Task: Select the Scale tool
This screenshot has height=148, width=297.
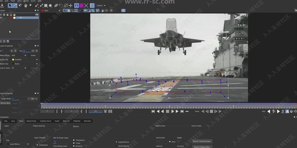Action: coord(66,5)
